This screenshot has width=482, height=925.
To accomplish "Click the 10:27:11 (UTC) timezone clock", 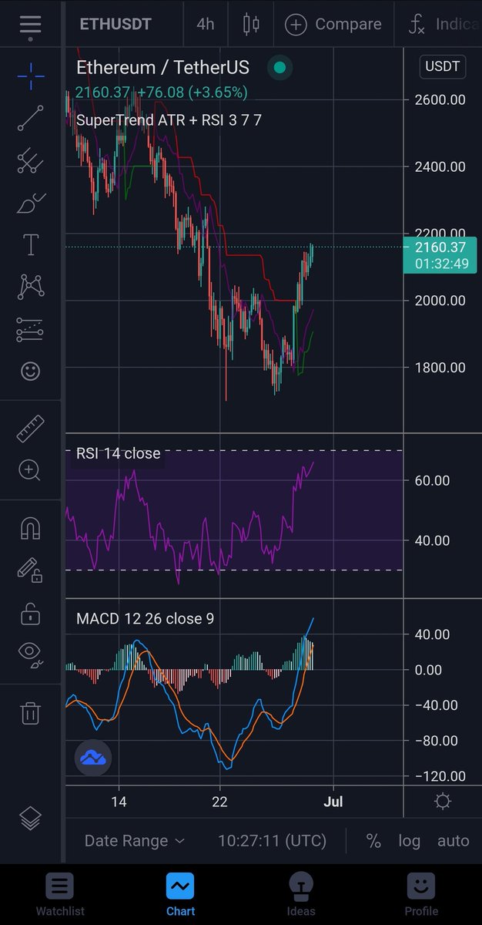I will [272, 840].
